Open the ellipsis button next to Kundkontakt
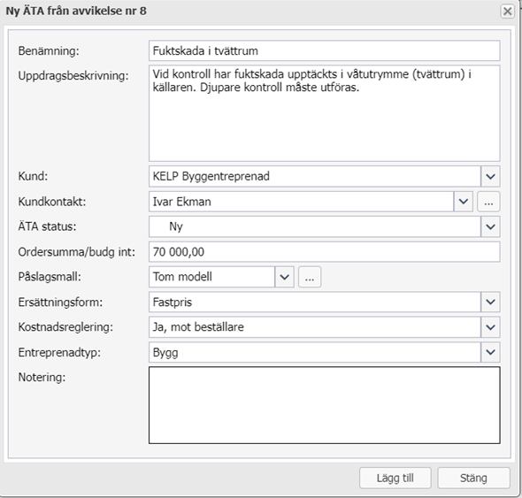 (488, 202)
